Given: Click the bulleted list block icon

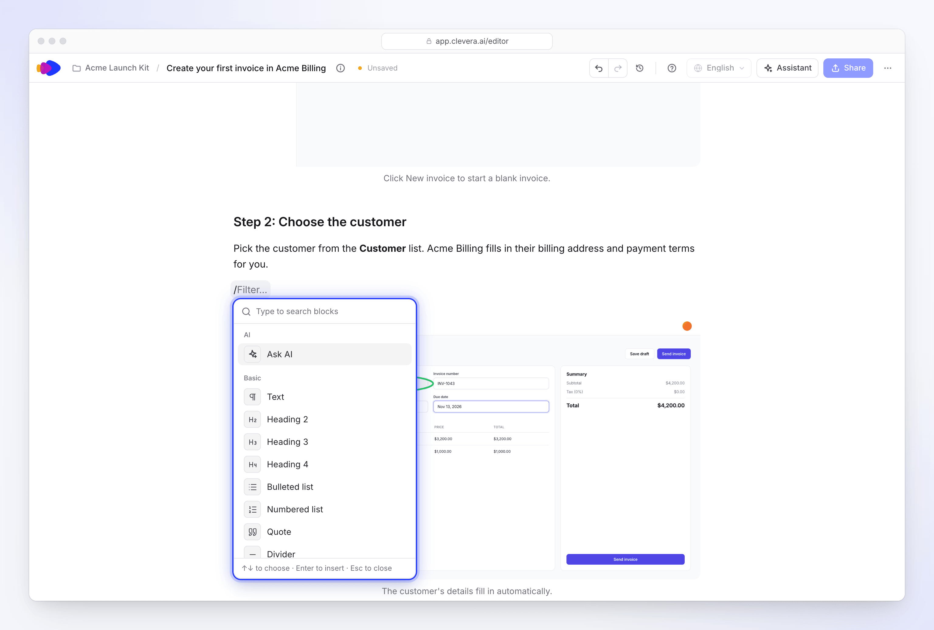Looking at the screenshot, I should click(252, 487).
